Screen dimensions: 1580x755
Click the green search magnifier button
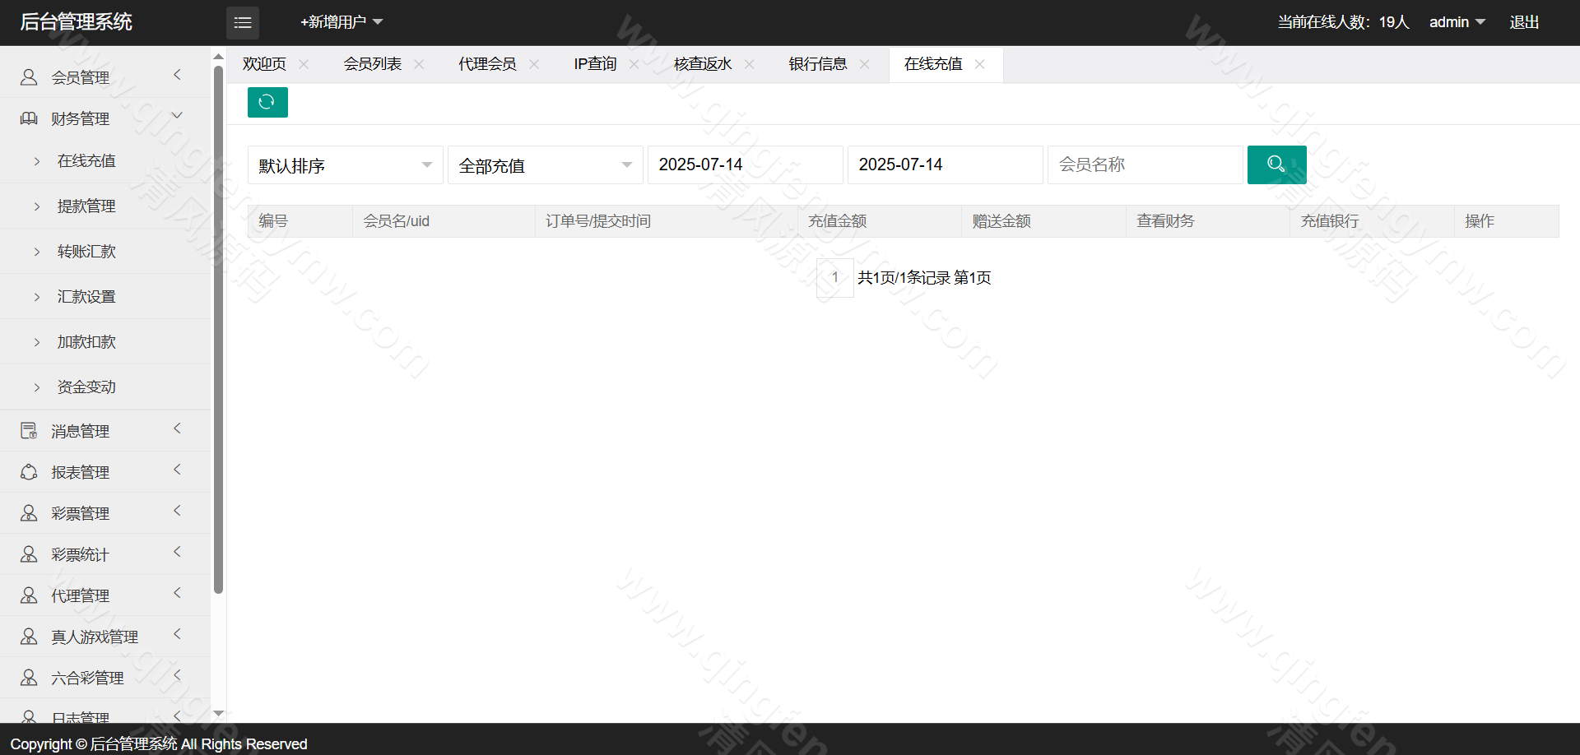(x=1276, y=164)
